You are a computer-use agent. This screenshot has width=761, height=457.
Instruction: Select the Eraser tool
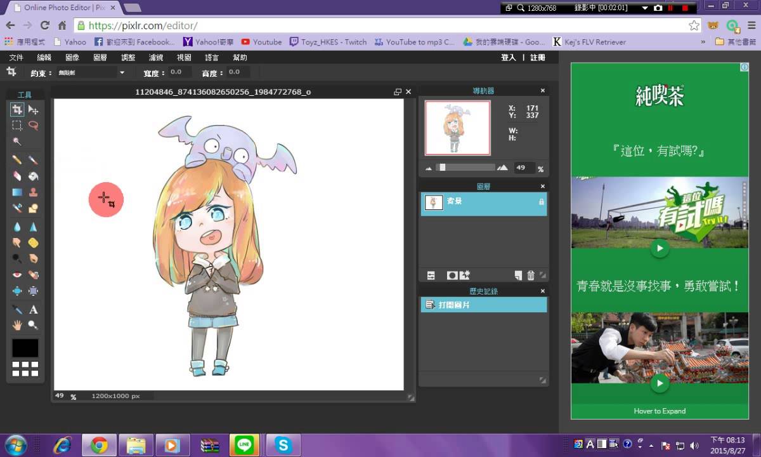point(17,176)
